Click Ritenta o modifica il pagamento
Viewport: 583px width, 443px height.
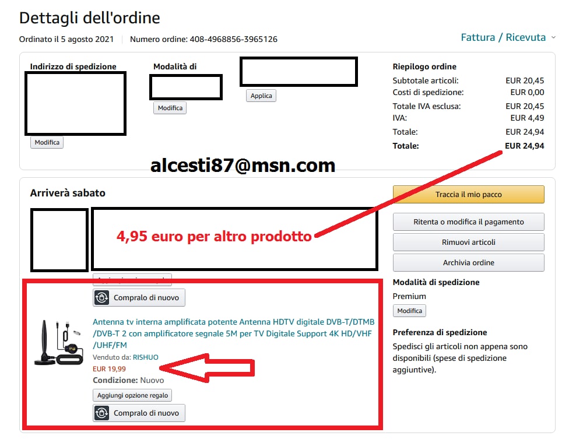pos(469,222)
